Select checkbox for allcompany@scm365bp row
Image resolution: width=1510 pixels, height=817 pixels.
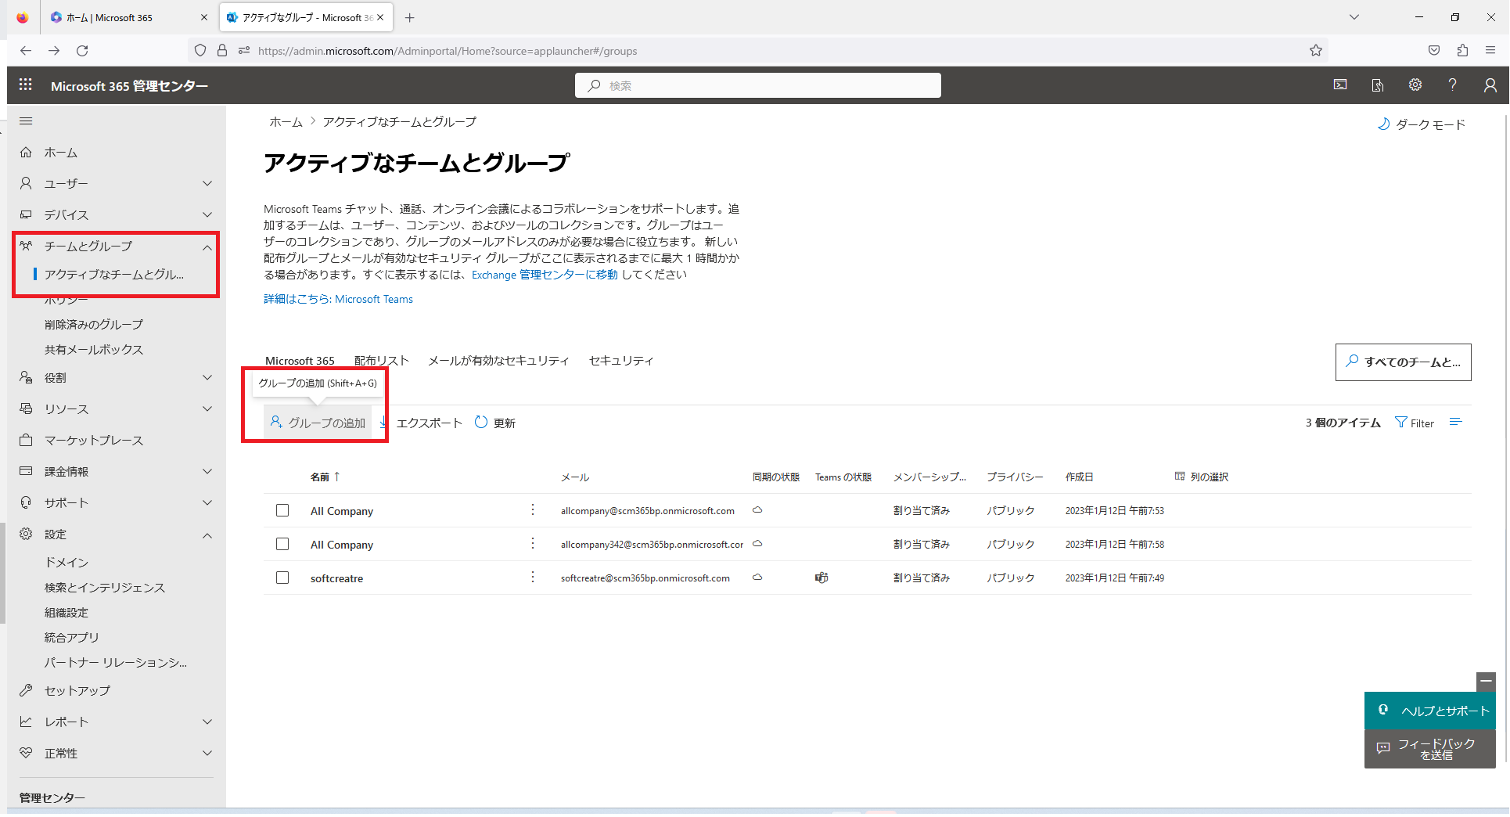click(x=282, y=510)
